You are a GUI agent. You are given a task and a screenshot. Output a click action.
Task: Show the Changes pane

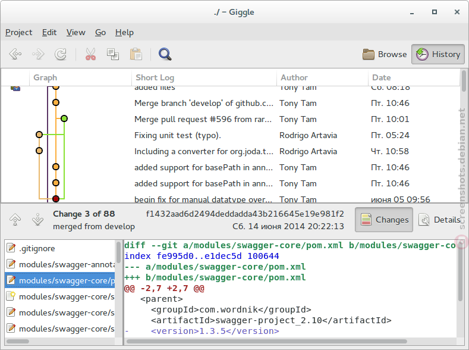coord(384,220)
